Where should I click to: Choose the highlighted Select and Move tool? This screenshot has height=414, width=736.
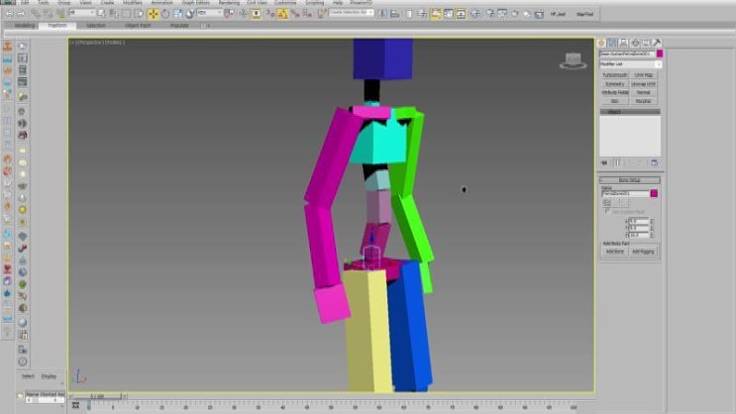153,14
